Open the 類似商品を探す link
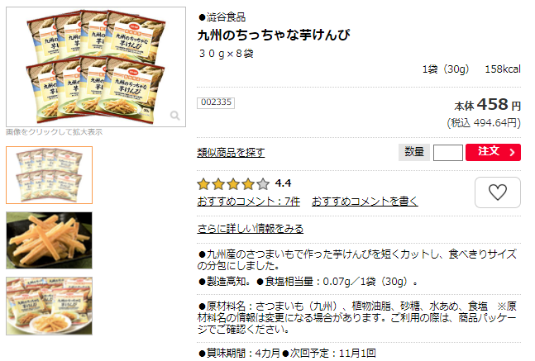This screenshot has width=535, height=361. point(231,152)
